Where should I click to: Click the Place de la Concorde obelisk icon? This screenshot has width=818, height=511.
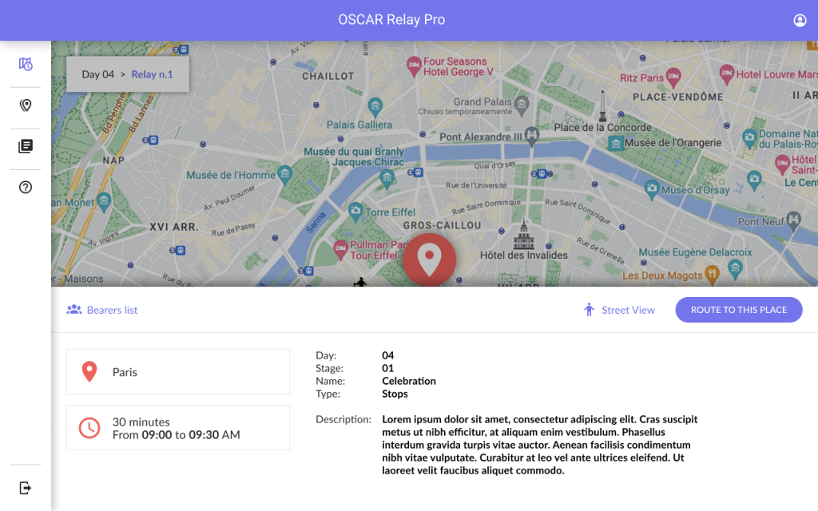click(x=602, y=106)
